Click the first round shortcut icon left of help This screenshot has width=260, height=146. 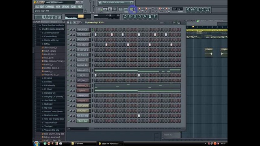click(x=125, y=16)
